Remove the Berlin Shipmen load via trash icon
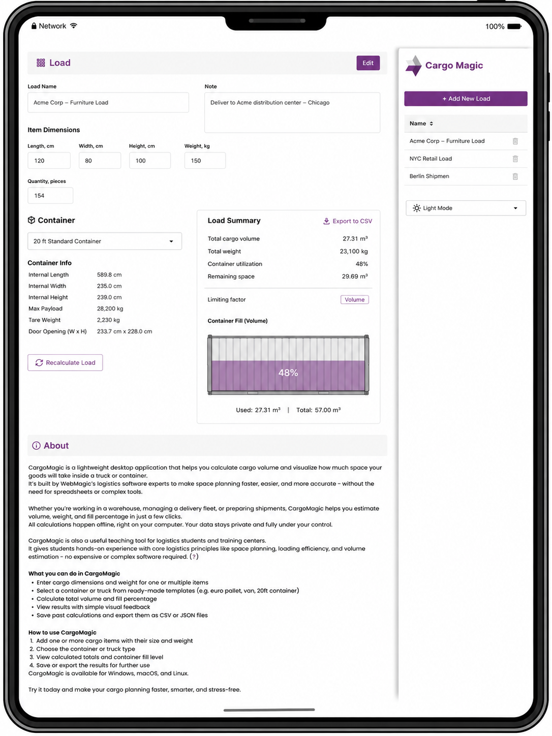The height and width of the screenshot is (736, 552). [515, 176]
